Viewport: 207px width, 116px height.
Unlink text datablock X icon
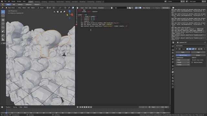pos(132,8)
